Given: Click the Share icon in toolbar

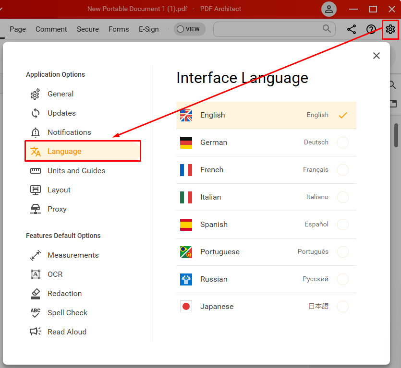Looking at the screenshot, I should pos(352,29).
